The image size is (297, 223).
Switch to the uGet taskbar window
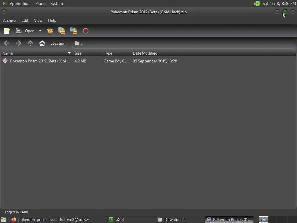point(131,220)
